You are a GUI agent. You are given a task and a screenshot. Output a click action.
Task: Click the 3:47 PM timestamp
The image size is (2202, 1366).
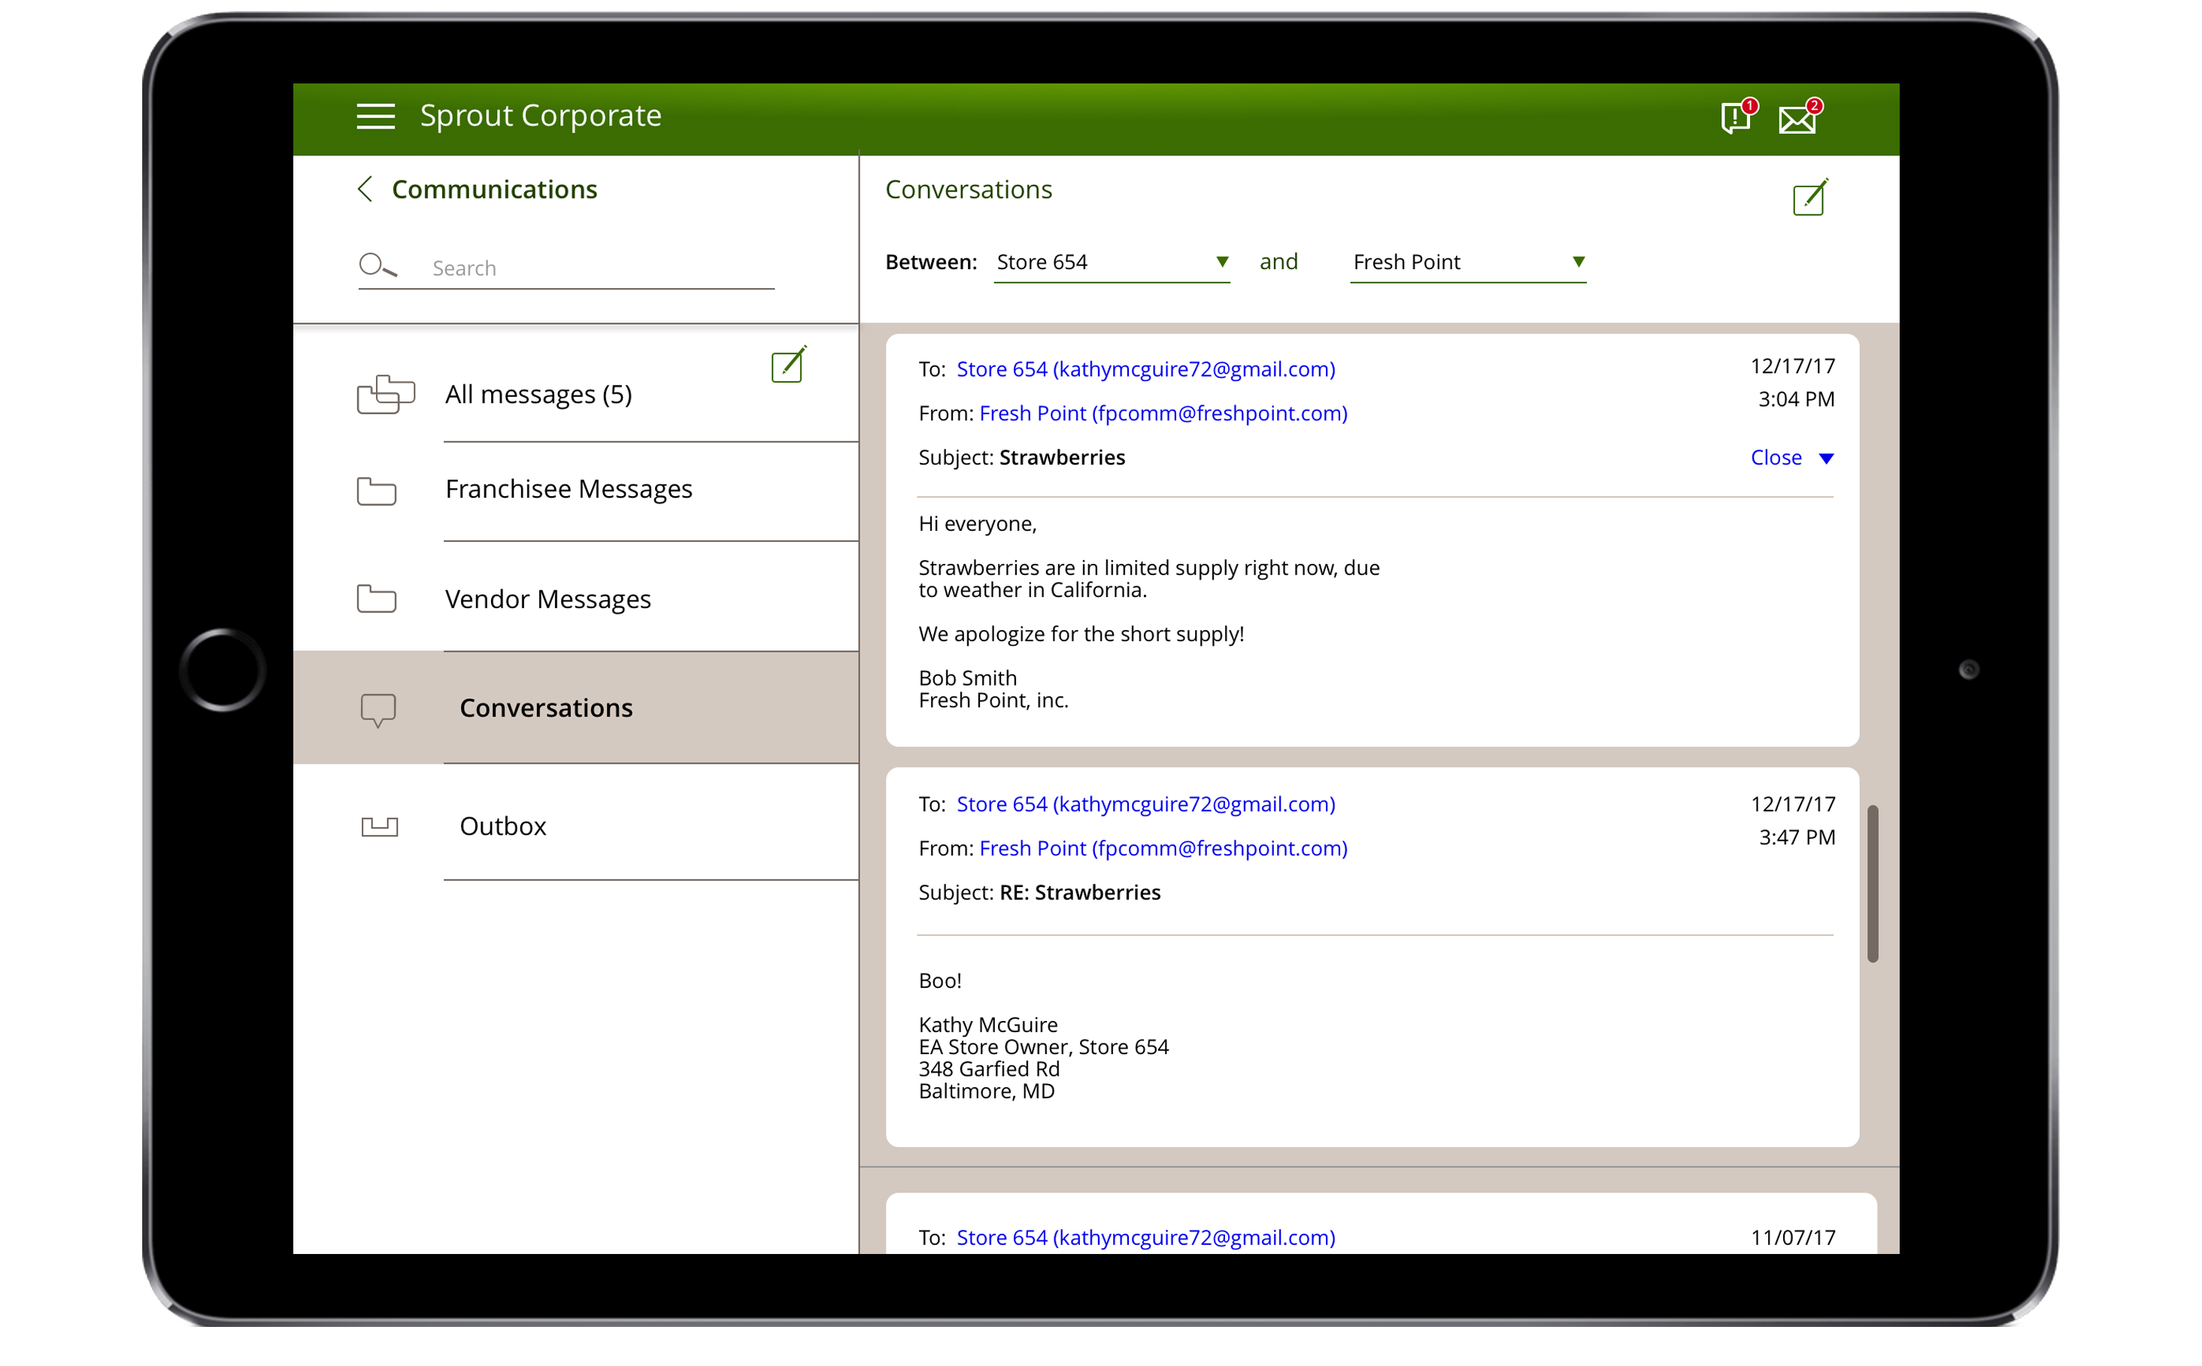pyautogui.click(x=1797, y=837)
